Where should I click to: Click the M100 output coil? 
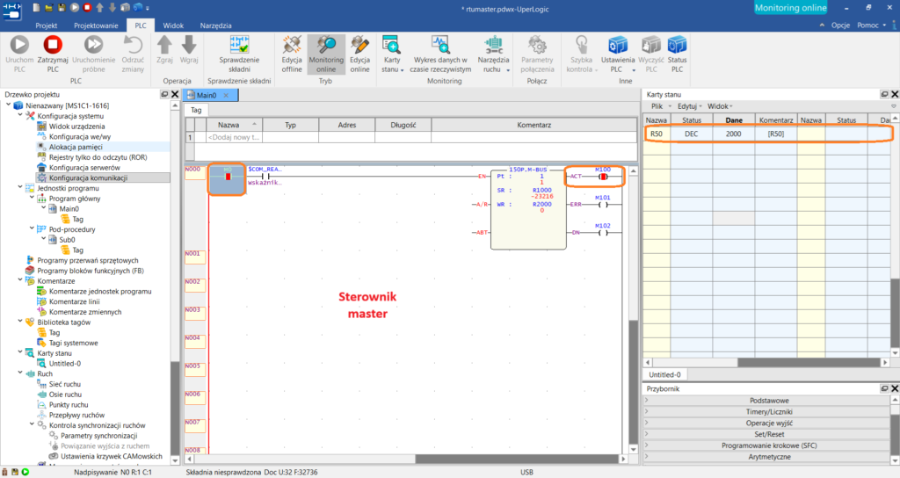click(x=603, y=177)
